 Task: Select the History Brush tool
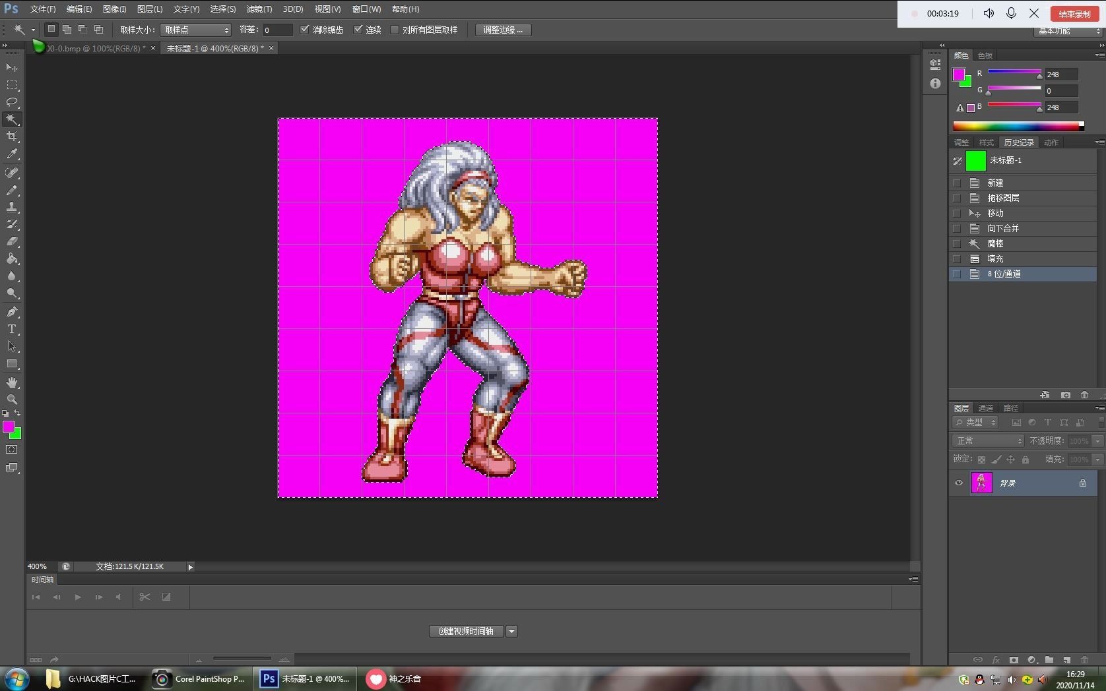pyautogui.click(x=12, y=224)
